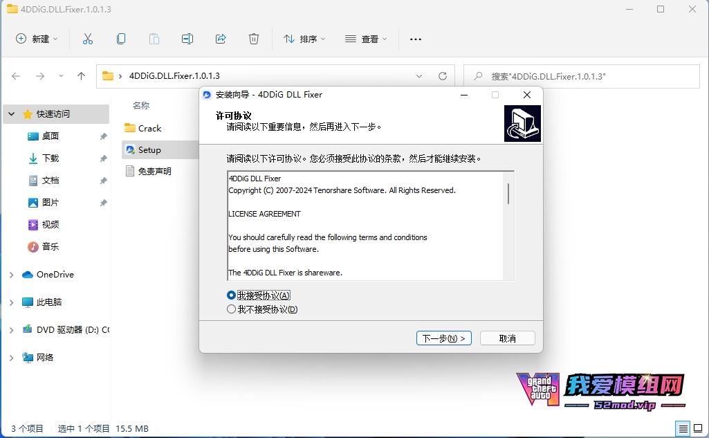Open recent locations chevron near navigation arrows
The height and width of the screenshot is (438, 709).
coord(61,76)
